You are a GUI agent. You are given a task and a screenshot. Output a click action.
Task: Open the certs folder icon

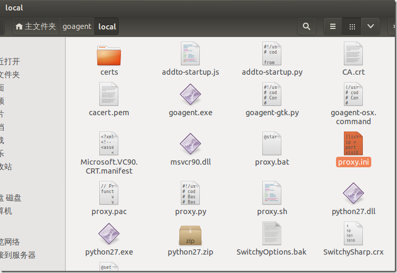109,55
